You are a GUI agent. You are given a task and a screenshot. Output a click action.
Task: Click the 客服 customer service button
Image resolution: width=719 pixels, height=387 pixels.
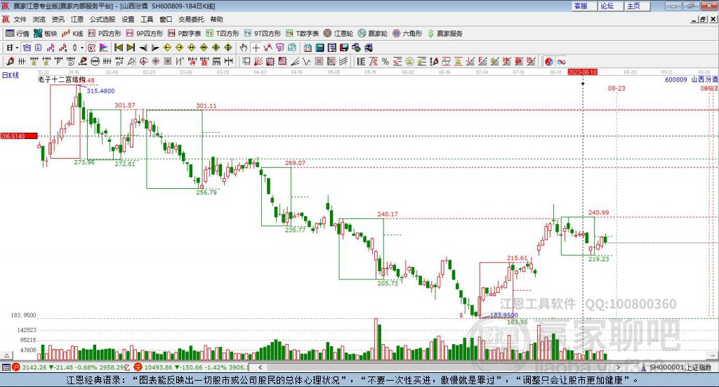pyautogui.click(x=583, y=6)
